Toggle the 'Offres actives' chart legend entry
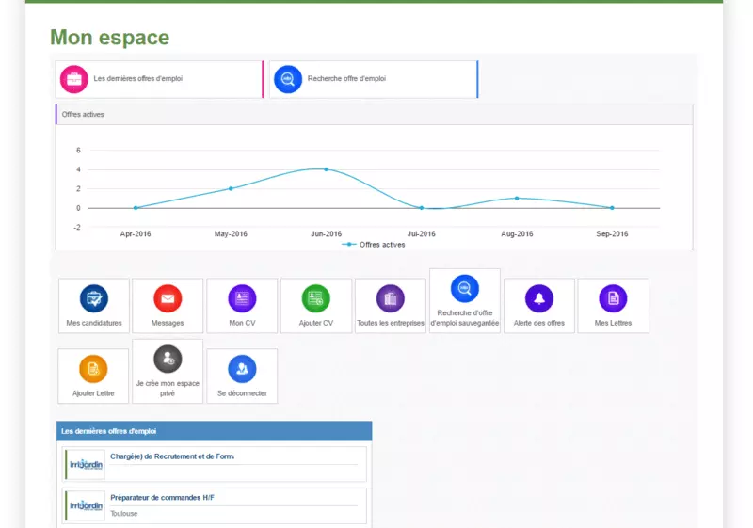 click(374, 245)
